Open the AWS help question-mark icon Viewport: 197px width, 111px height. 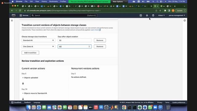pos(153,15)
